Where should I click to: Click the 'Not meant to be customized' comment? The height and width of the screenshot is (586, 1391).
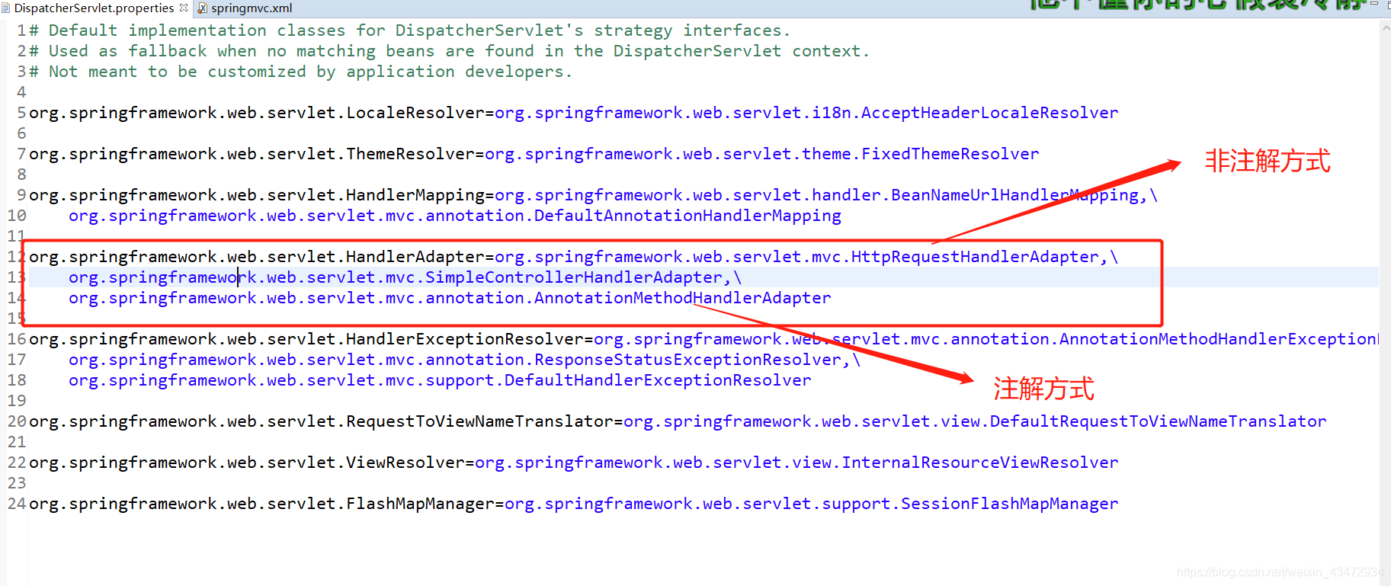(x=300, y=72)
